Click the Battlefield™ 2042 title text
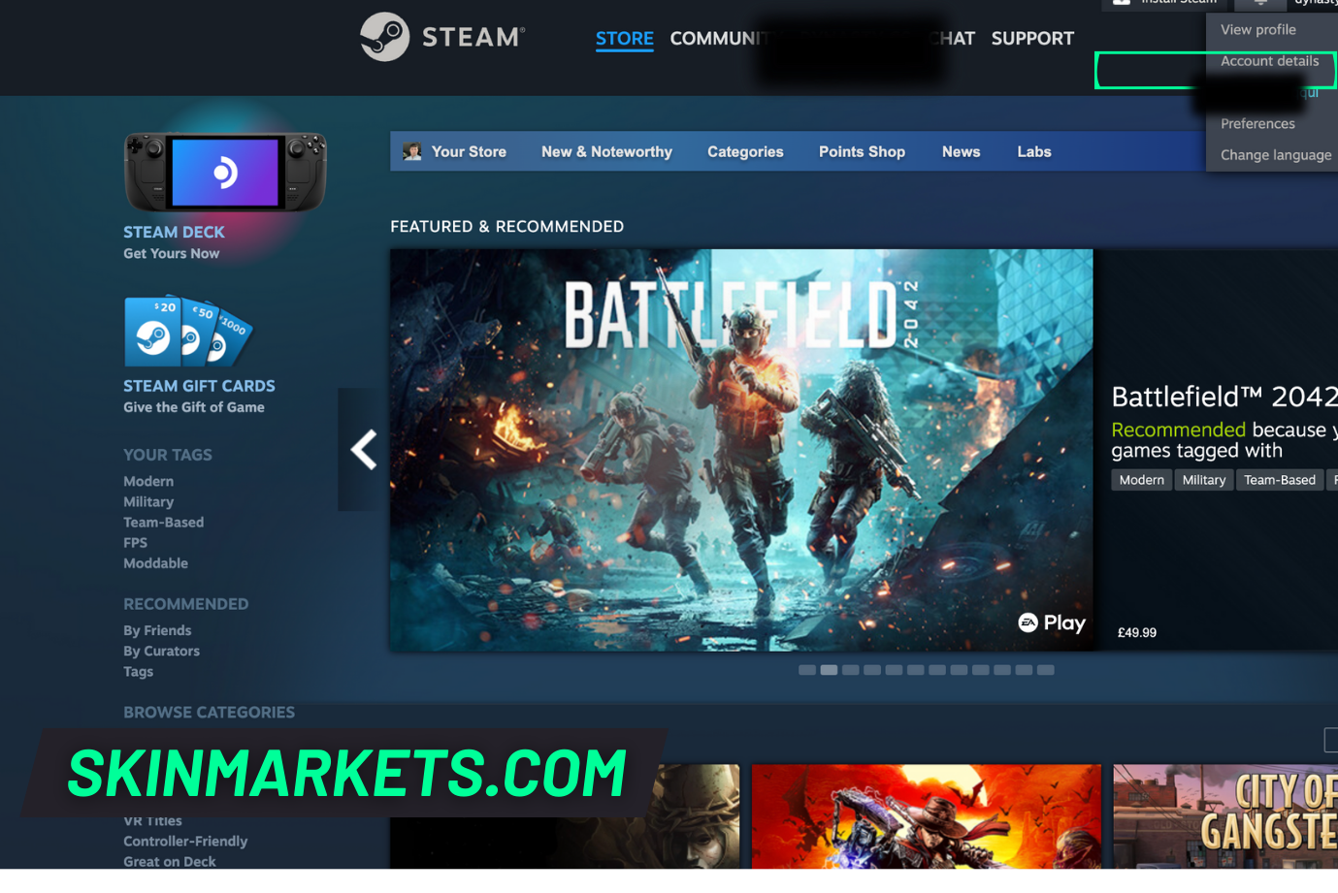Viewport: 1338px width, 893px height. pyautogui.click(x=1224, y=397)
